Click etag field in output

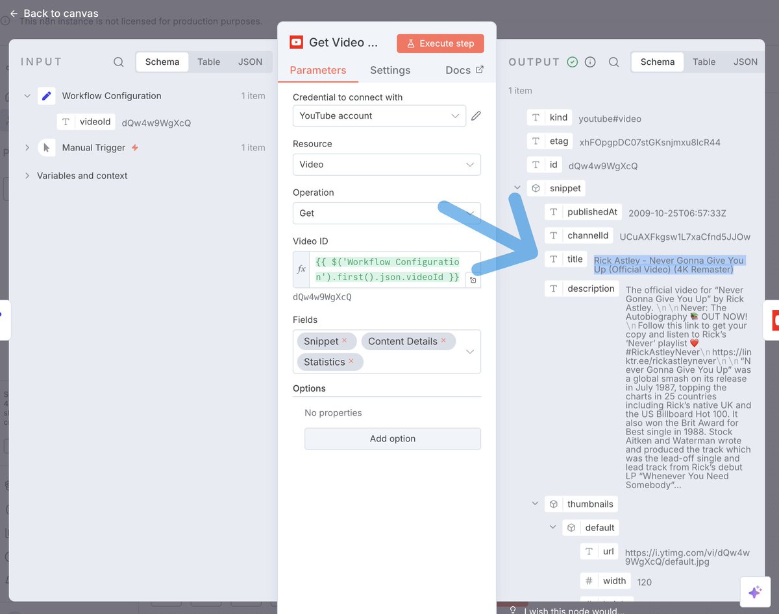(550, 141)
